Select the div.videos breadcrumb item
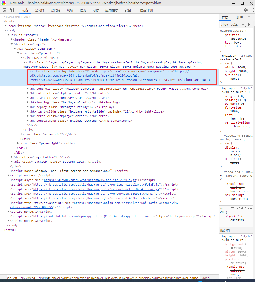Screen dimensions: 255x282 (x=28, y=278)
